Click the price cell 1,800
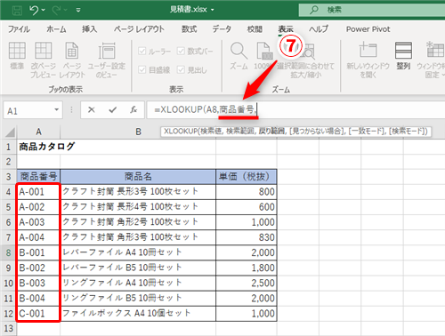The image size is (445, 336). [247, 268]
